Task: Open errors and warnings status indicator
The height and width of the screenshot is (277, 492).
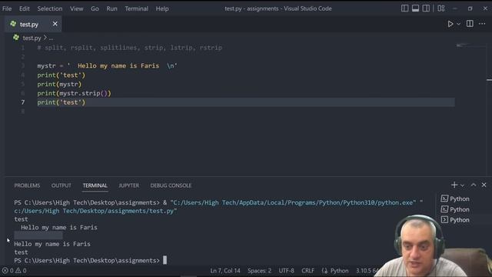Action: pos(14,270)
